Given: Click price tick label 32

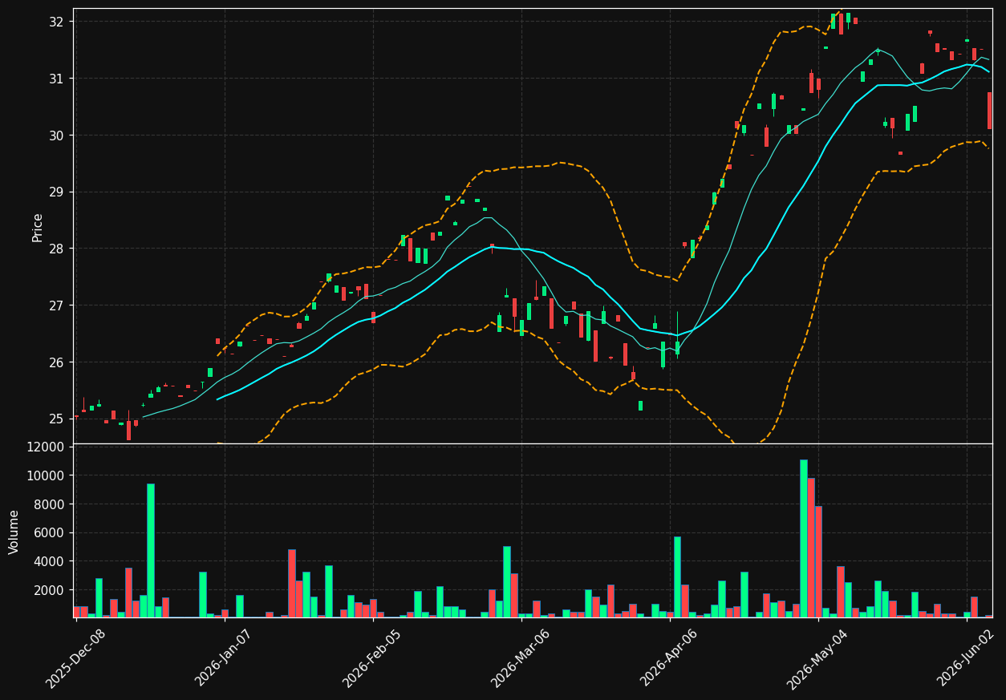Looking at the screenshot, I should 55,22.
